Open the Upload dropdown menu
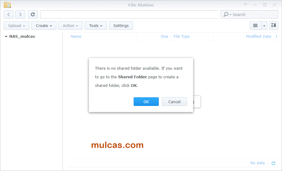 pyautogui.click(x=17, y=25)
